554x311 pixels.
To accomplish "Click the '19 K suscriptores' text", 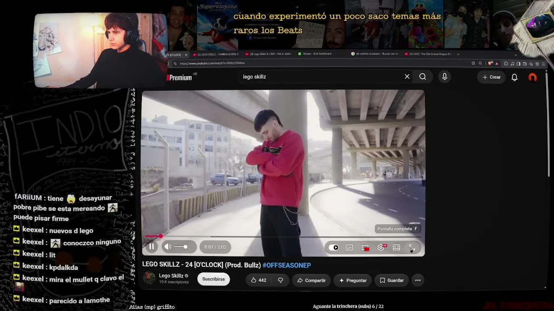I will point(174,282).
